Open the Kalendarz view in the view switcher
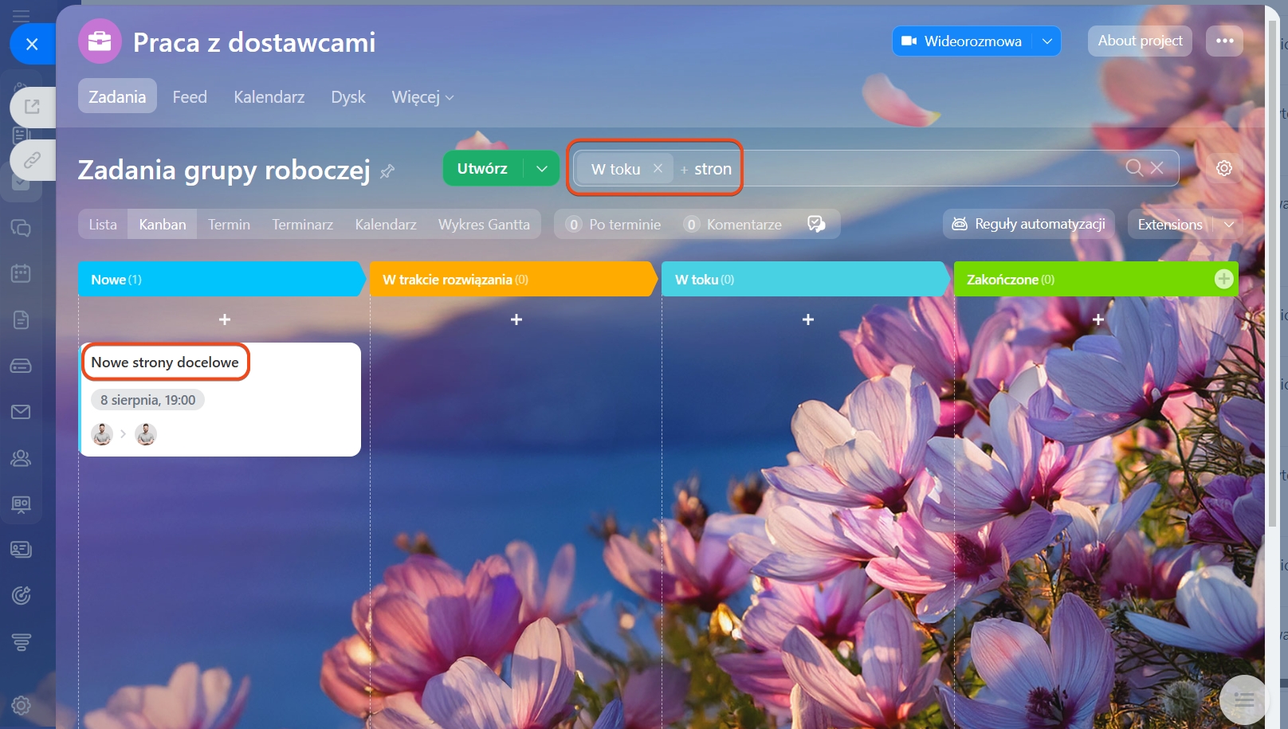1288x729 pixels. pos(386,225)
